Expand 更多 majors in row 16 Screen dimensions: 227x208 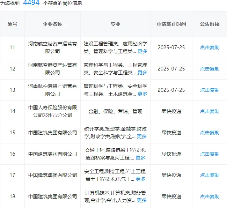pyautogui.click(x=140, y=158)
